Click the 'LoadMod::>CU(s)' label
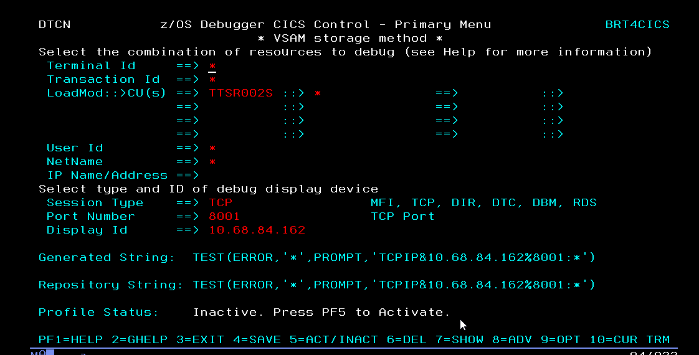Viewport: 699px width, 355px height. pyautogui.click(x=107, y=93)
